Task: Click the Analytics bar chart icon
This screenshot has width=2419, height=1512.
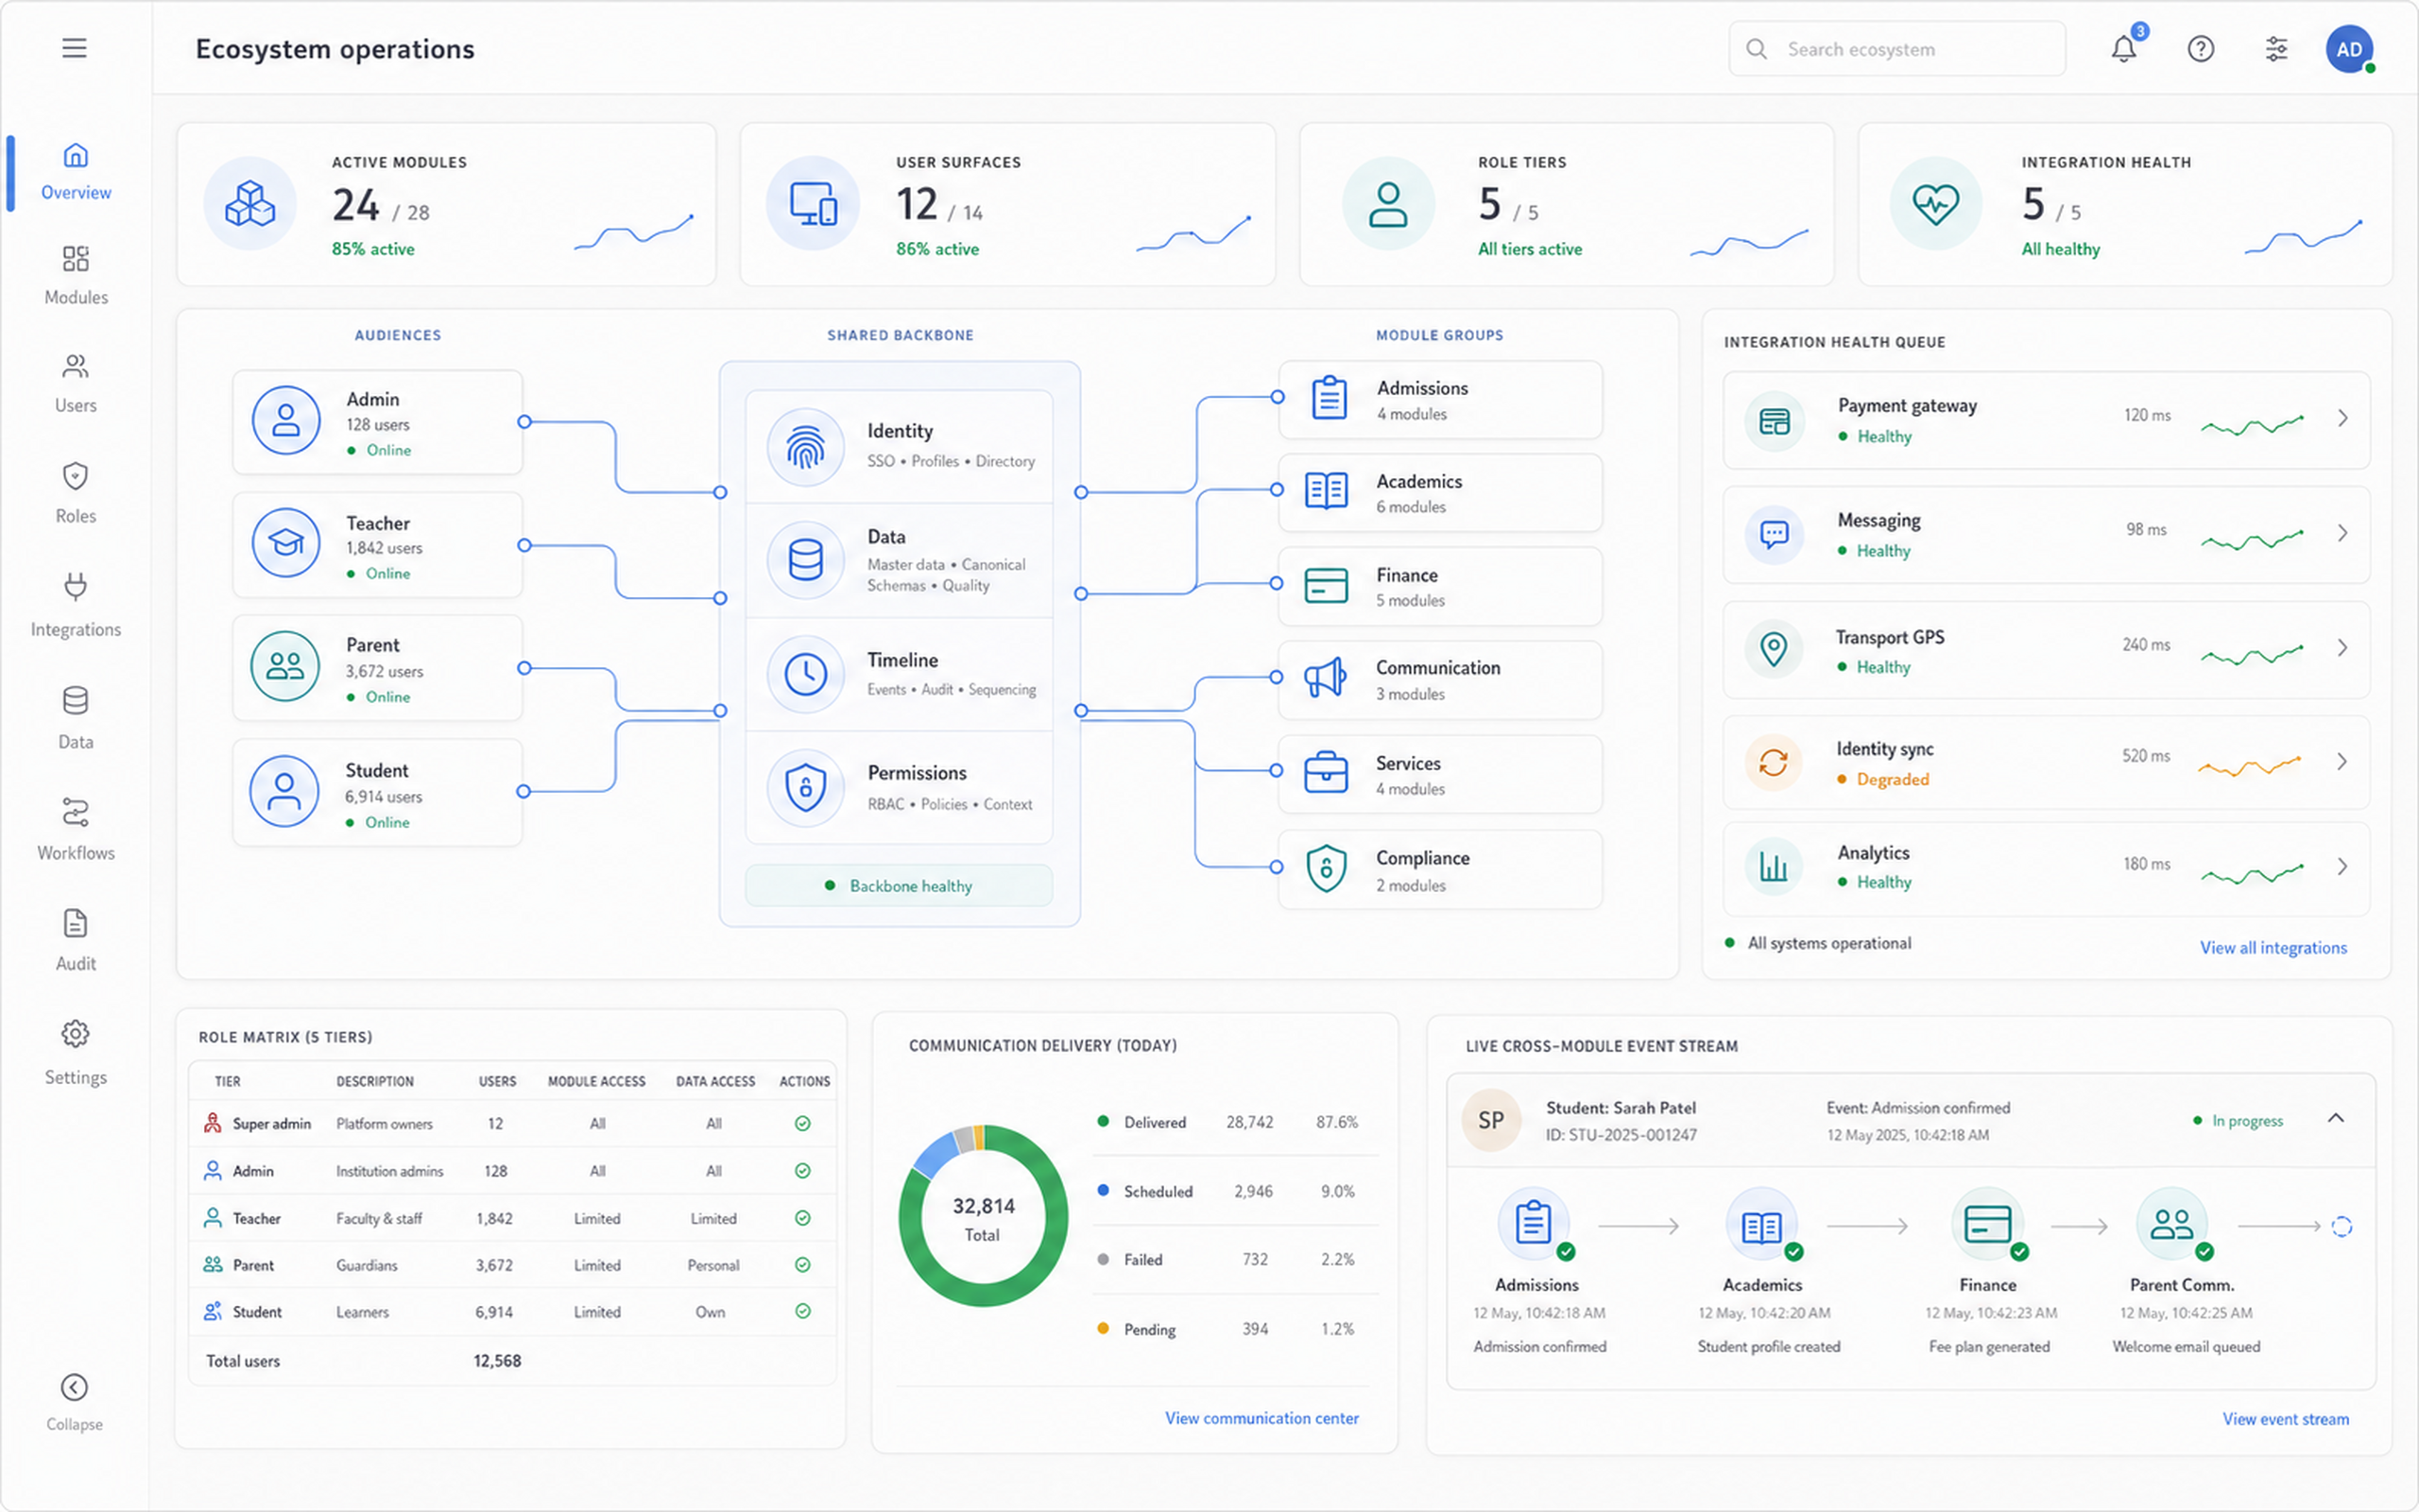Action: point(1775,866)
